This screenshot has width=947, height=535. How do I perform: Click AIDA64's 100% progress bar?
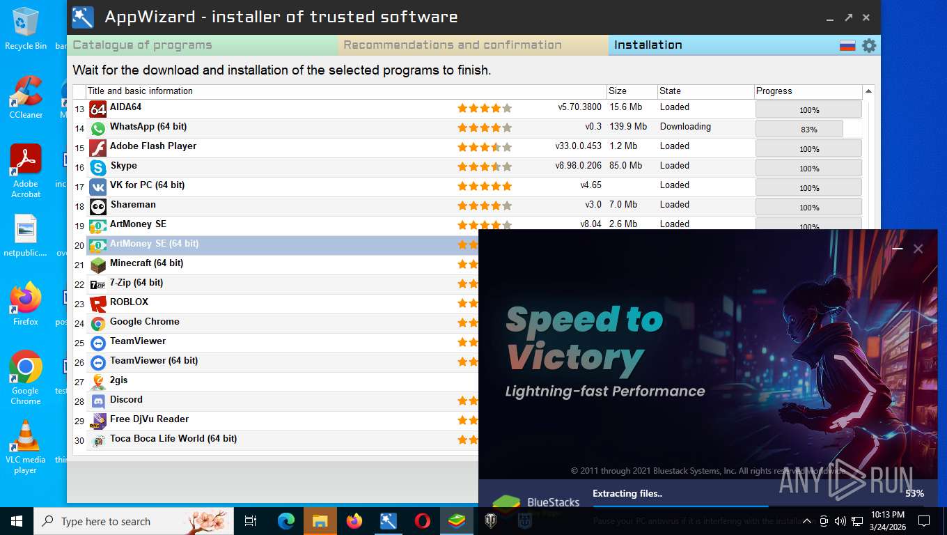pos(808,109)
